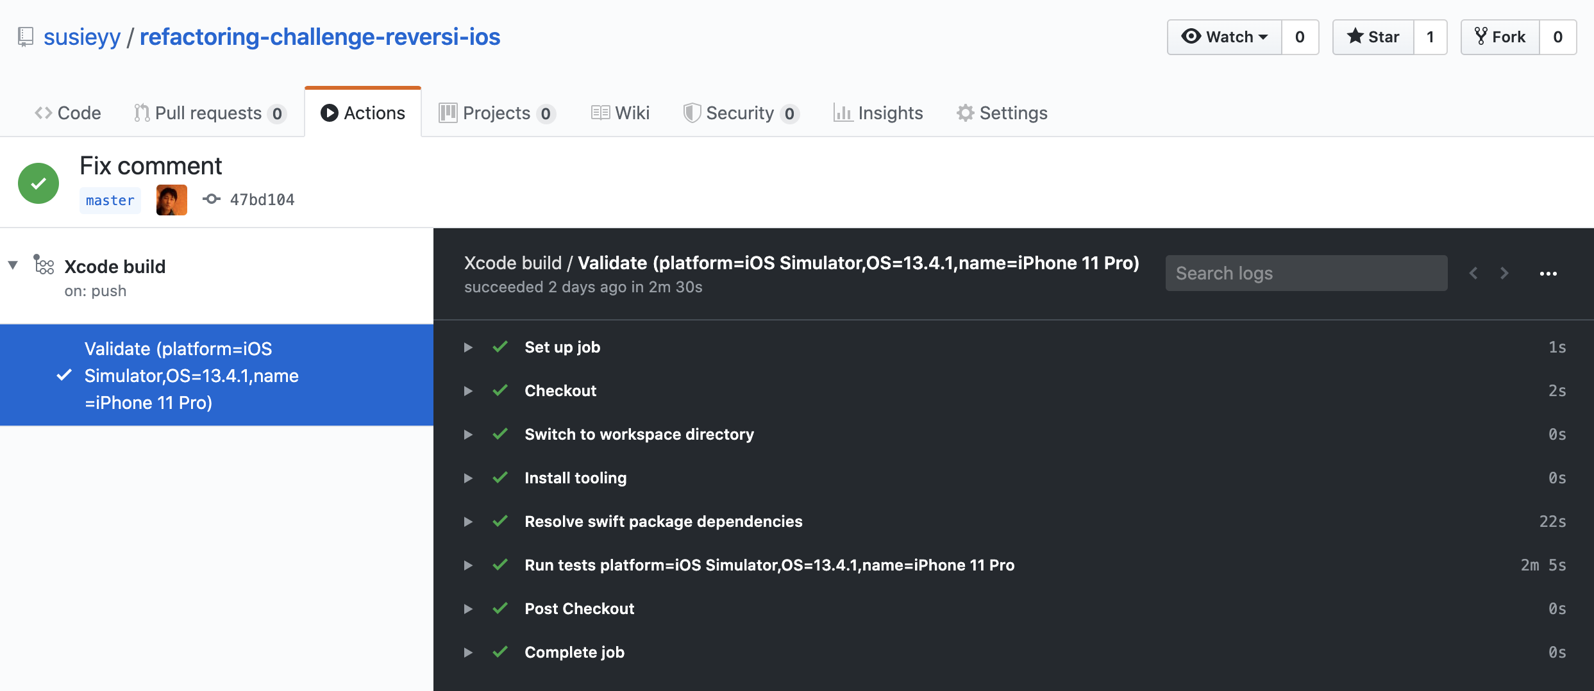Click the Search logs input field
Screen dimensions: 1594x691
[1306, 273]
